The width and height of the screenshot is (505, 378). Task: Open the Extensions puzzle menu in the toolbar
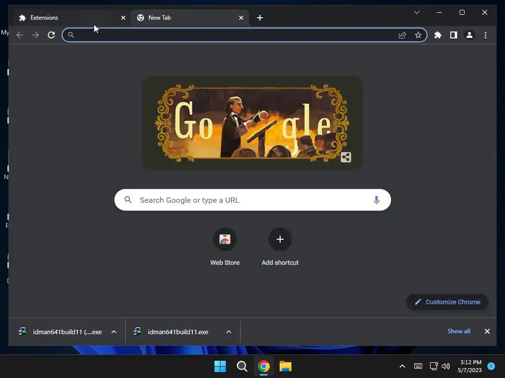click(438, 35)
